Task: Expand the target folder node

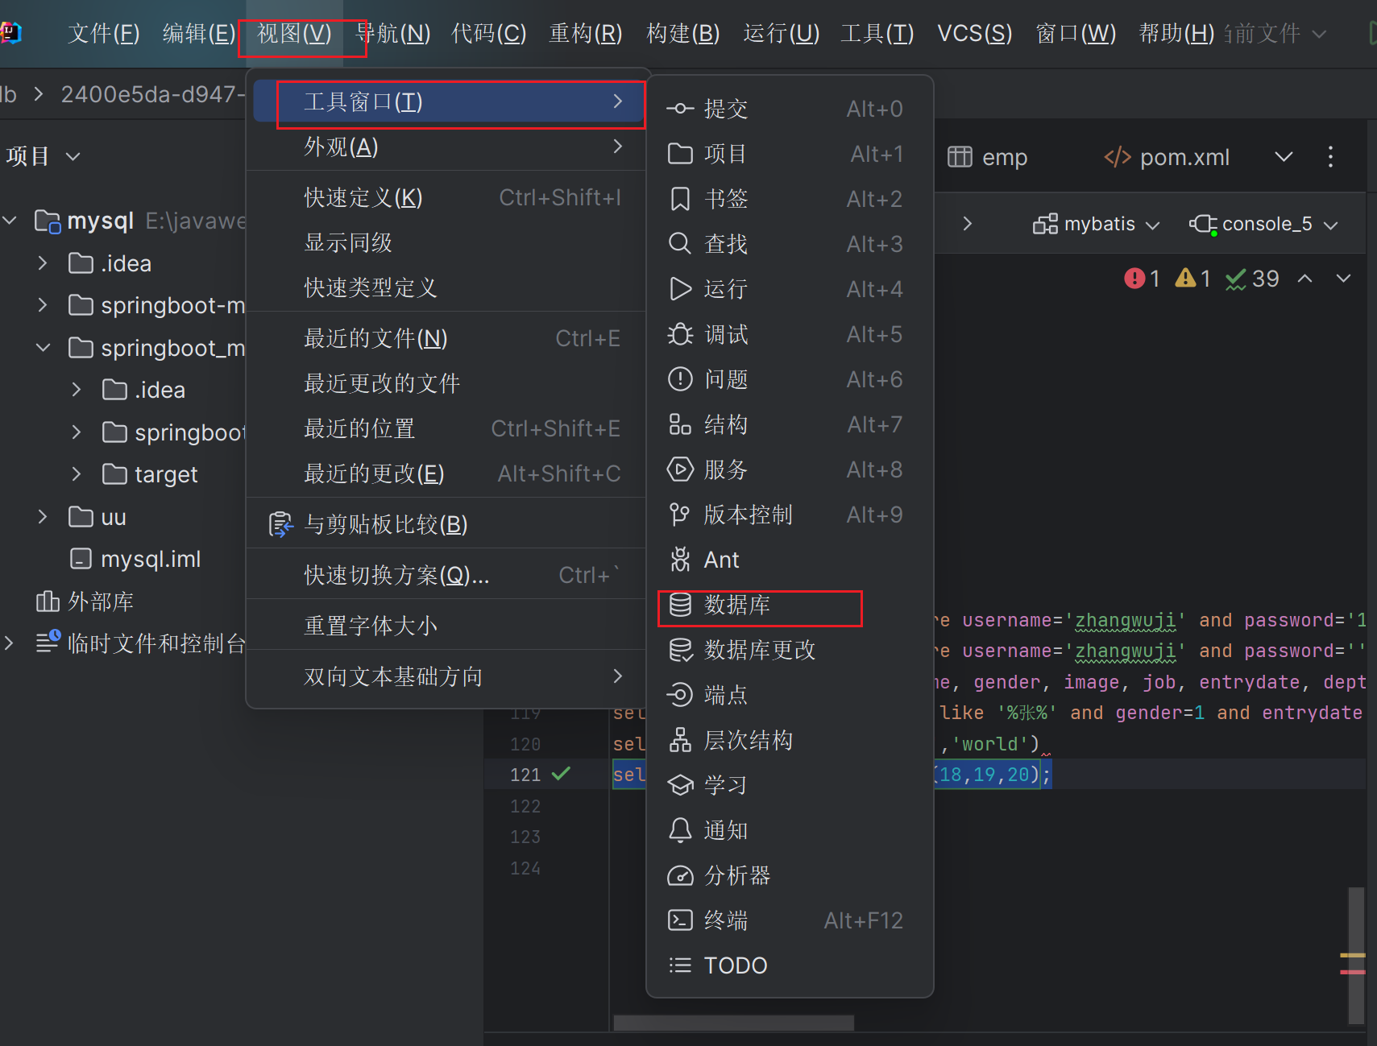Action: [x=77, y=474]
